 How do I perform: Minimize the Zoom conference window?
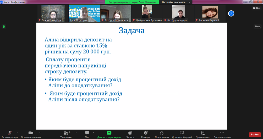(x=246, y=2)
